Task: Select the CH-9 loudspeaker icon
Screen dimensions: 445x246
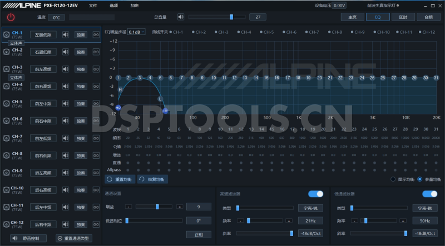Action: point(6,173)
